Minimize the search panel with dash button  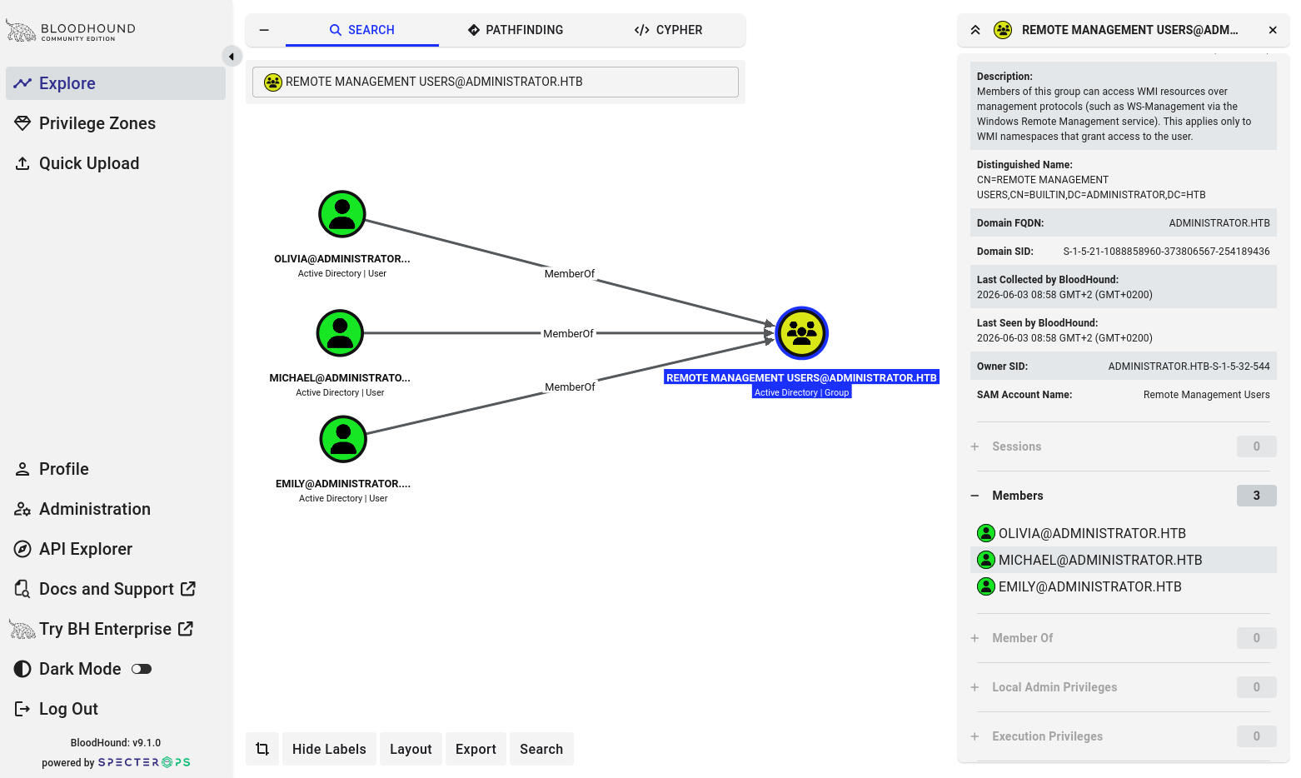[264, 30]
